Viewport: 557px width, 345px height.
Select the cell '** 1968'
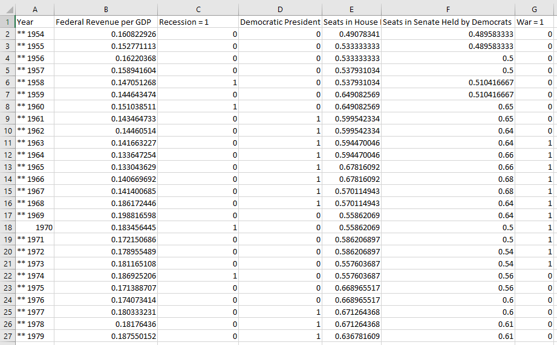[x=35, y=203]
